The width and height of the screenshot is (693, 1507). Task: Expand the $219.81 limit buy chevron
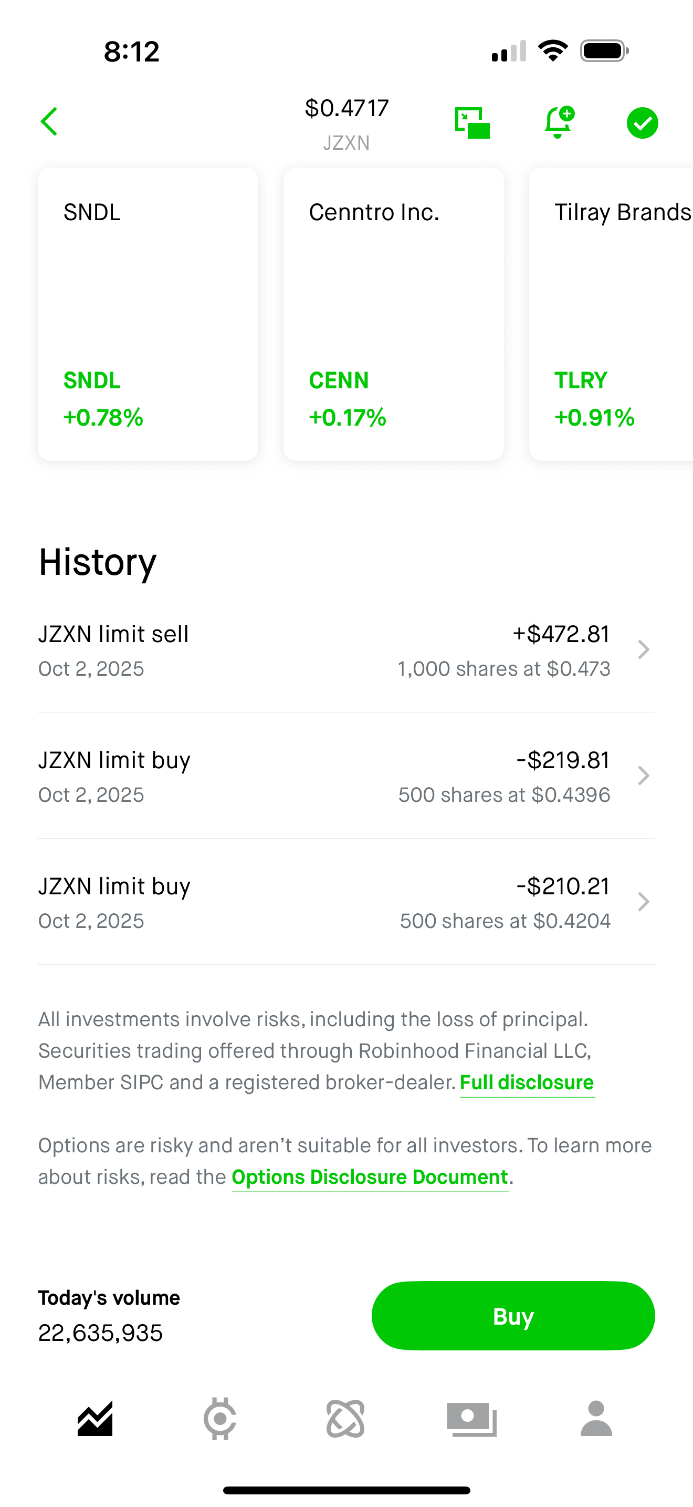point(643,776)
